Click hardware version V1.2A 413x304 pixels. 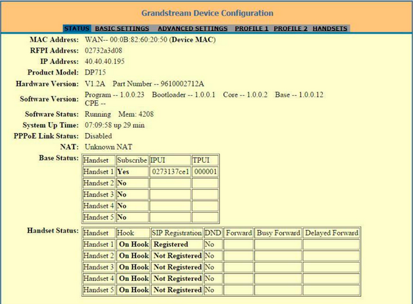(x=95, y=84)
